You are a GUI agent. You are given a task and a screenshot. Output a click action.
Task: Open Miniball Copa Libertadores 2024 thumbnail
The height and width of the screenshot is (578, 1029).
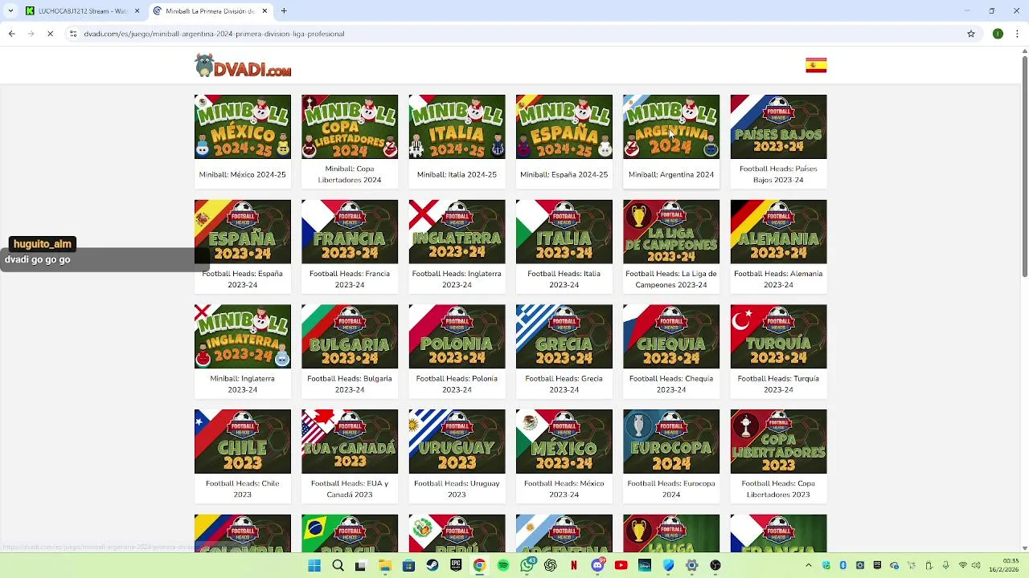tap(350, 127)
